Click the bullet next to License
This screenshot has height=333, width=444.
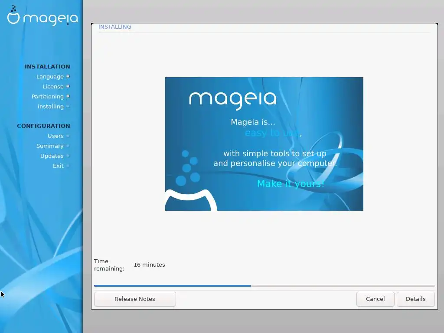(x=68, y=86)
